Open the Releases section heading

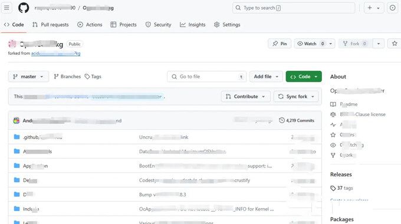click(341, 174)
